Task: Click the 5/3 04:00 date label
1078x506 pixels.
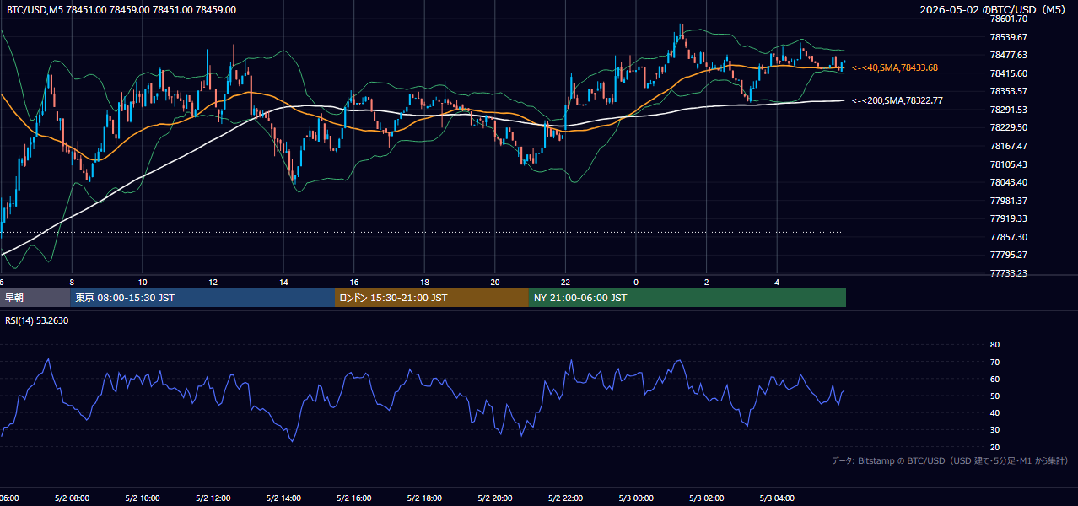Action: (x=777, y=498)
